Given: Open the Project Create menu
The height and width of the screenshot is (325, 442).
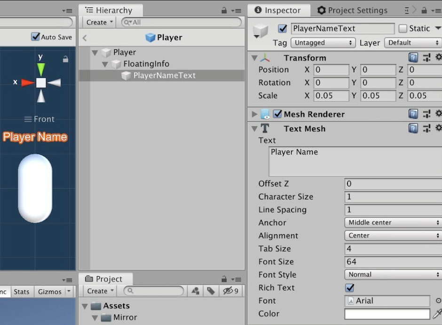Looking at the screenshot, I should point(100,291).
